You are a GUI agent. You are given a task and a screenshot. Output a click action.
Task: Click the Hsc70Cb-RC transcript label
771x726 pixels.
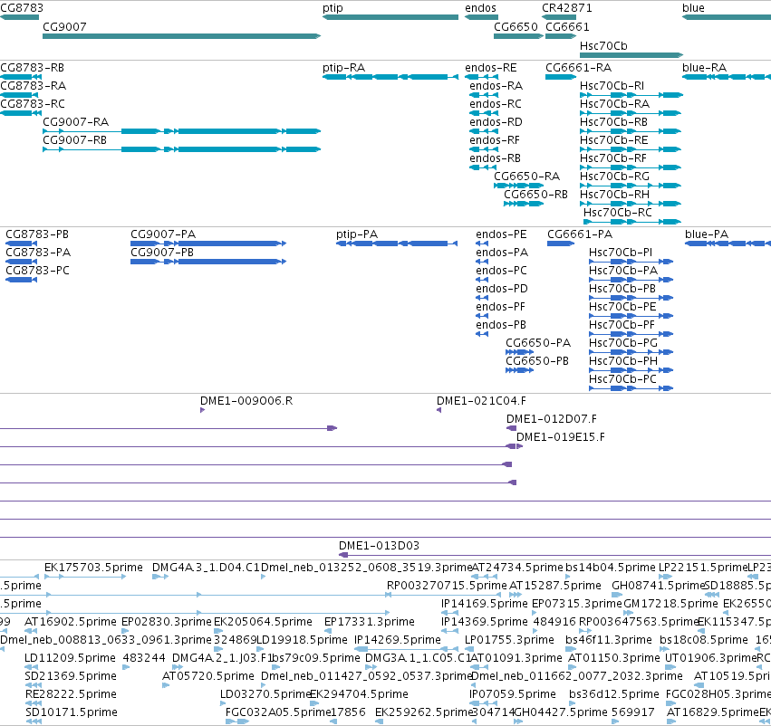coord(618,212)
